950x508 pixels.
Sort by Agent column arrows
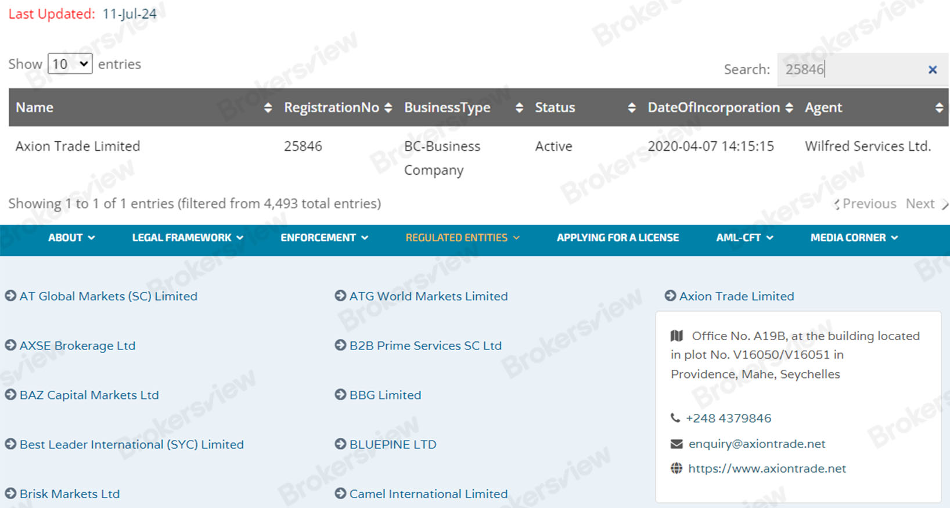[x=939, y=107]
